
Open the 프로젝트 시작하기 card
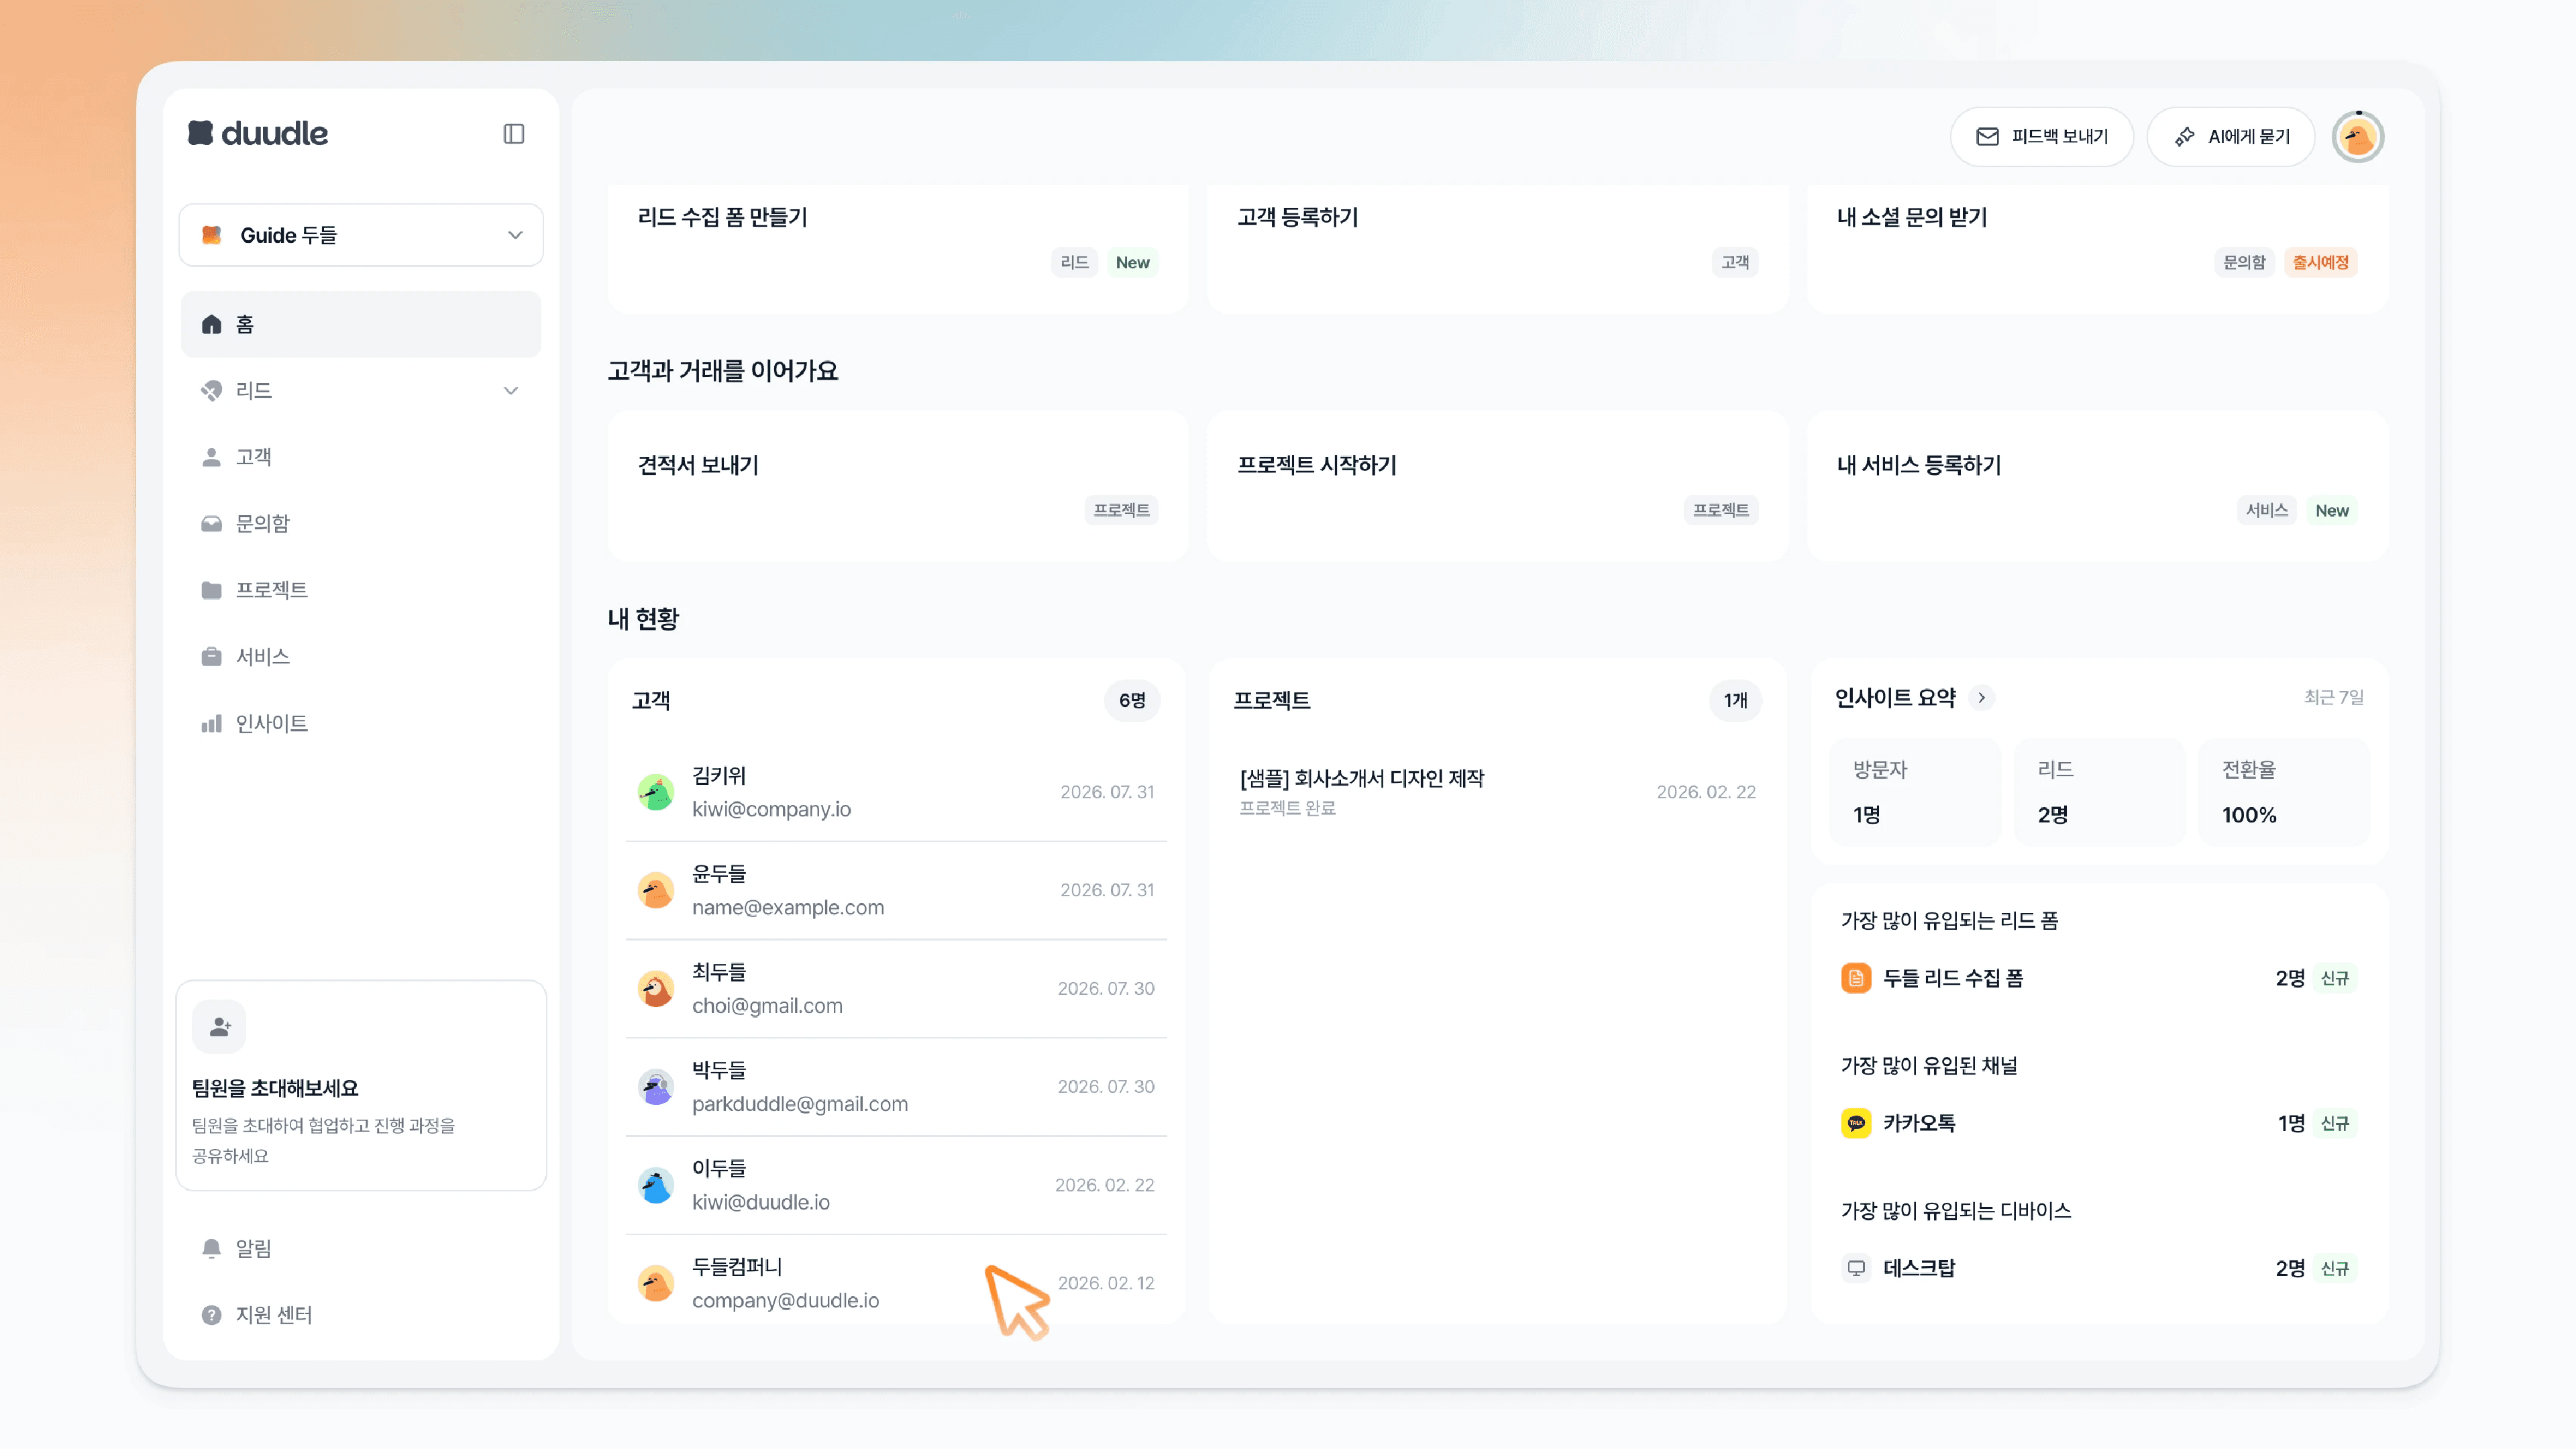coord(1497,485)
